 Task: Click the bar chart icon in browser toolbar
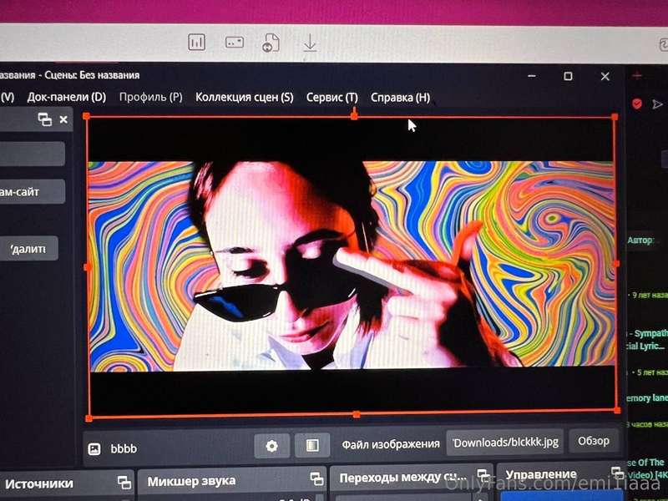click(196, 43)
